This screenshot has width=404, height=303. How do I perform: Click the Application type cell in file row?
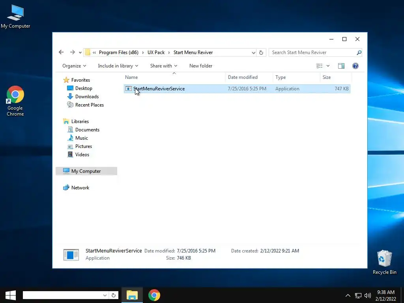tap(287, 89)
